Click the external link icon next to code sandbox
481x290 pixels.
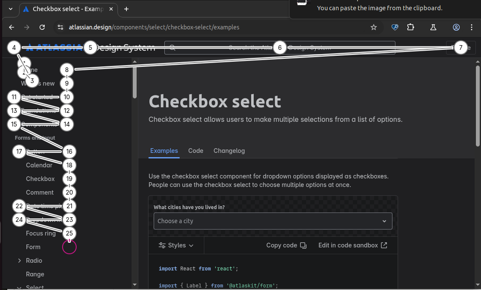pos(384,245)
